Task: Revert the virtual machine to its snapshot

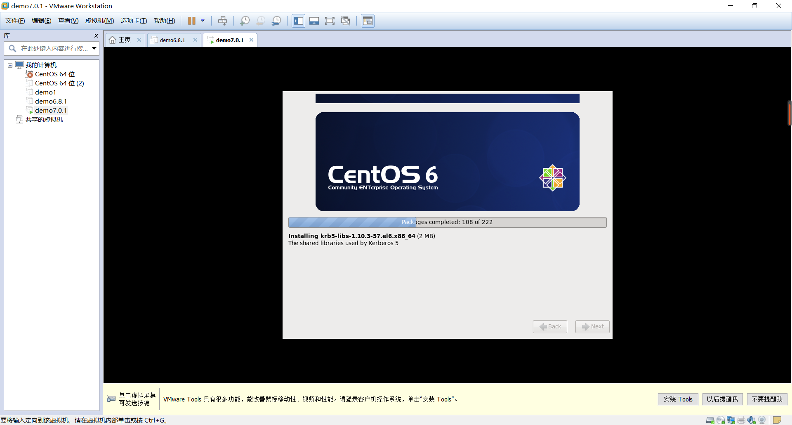Action: 261,21
